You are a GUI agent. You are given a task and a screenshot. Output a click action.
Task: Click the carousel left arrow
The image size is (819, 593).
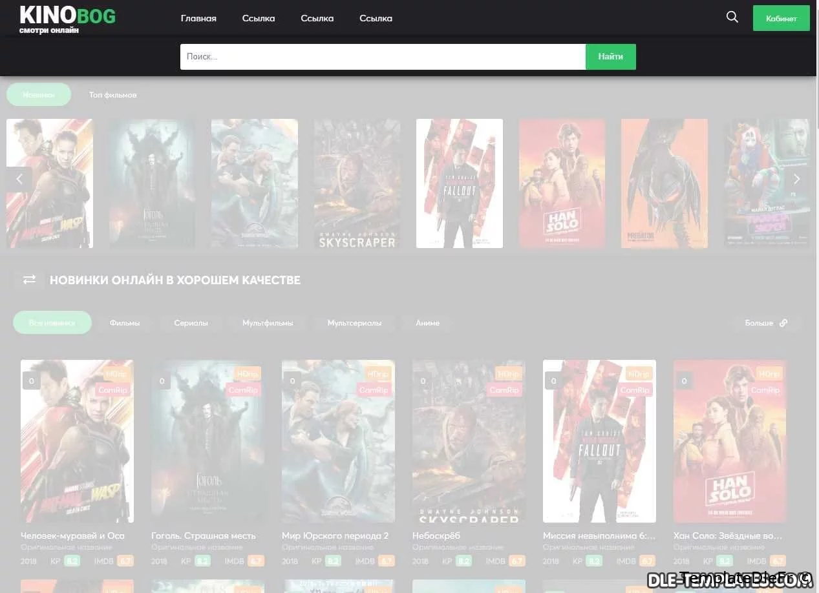click(x=19, y=180)
